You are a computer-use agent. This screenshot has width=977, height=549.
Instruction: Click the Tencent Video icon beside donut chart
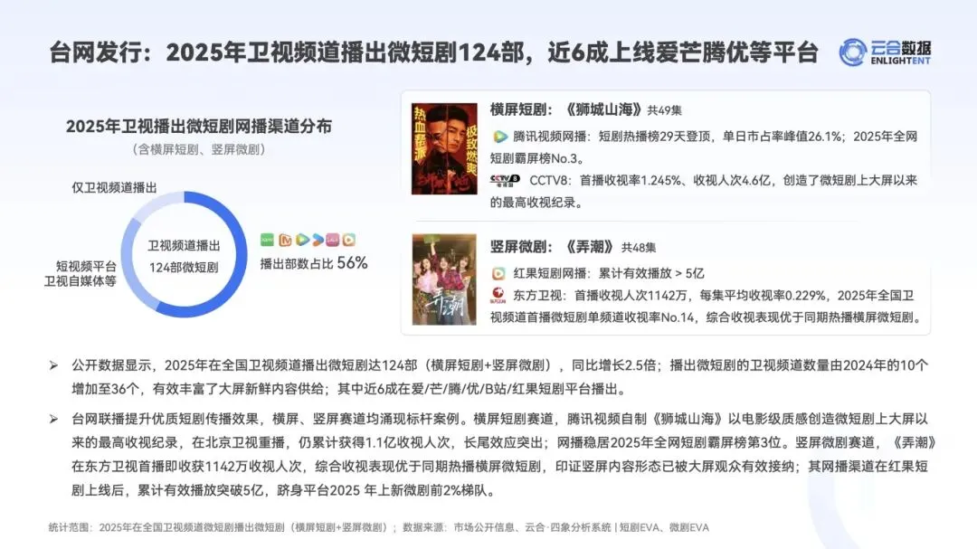tap(303, 240)
